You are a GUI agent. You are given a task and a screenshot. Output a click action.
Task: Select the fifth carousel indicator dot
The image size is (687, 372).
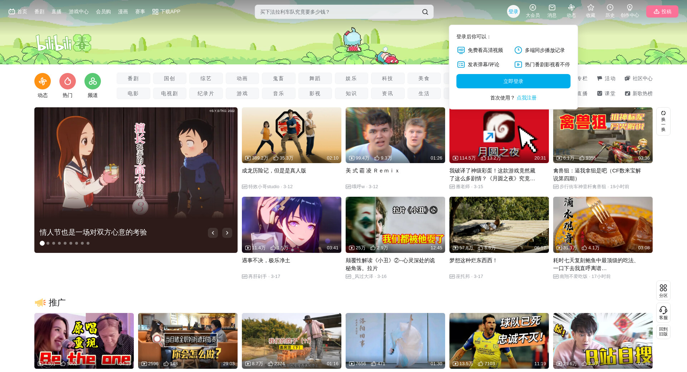[x=65, y=243]
